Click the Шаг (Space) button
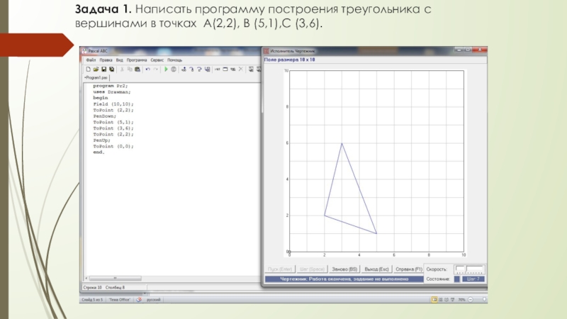567x319 pixels. (312, 269)
